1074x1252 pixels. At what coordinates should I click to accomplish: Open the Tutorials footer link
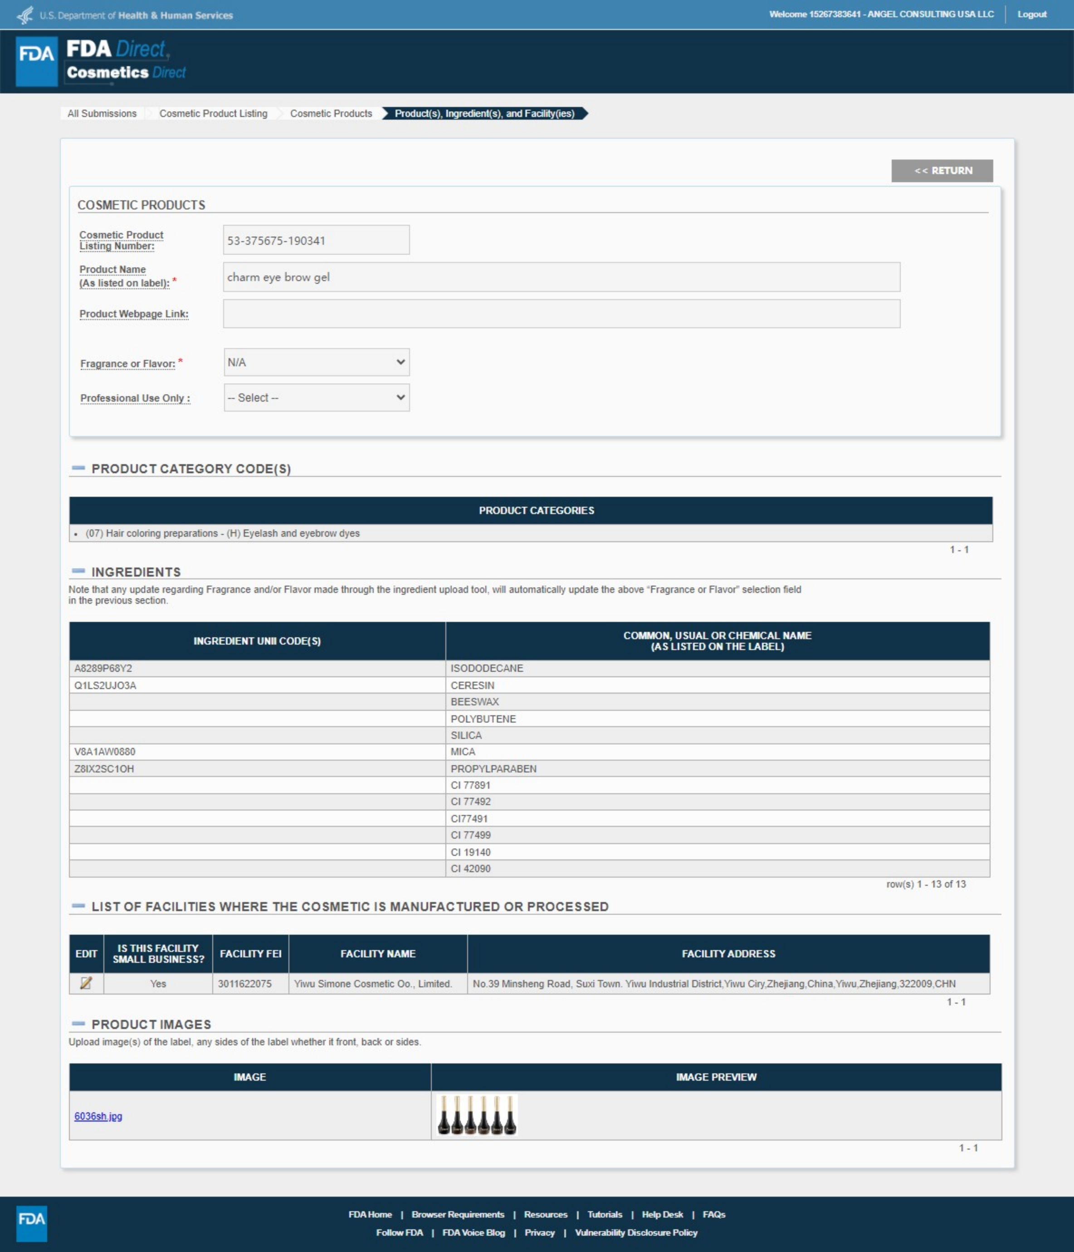[604, 1214]
